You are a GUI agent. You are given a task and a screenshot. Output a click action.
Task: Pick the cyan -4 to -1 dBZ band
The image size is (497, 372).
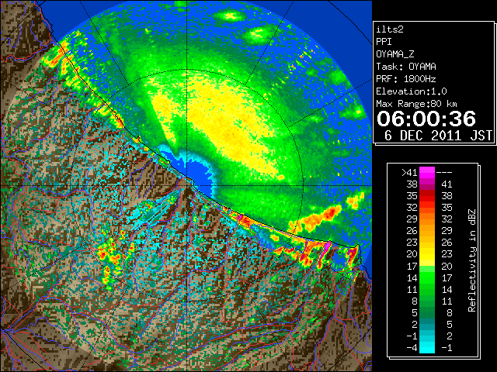pyautogui.click(x=427, y=347)
